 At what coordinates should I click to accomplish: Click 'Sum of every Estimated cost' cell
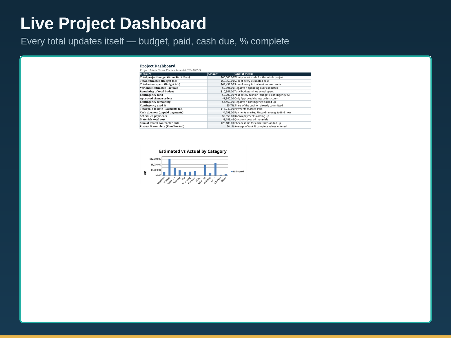(x=273, y=81)
